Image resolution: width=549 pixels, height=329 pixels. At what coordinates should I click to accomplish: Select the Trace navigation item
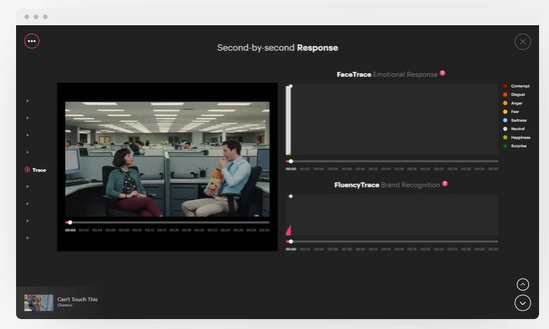coord(35,170)
